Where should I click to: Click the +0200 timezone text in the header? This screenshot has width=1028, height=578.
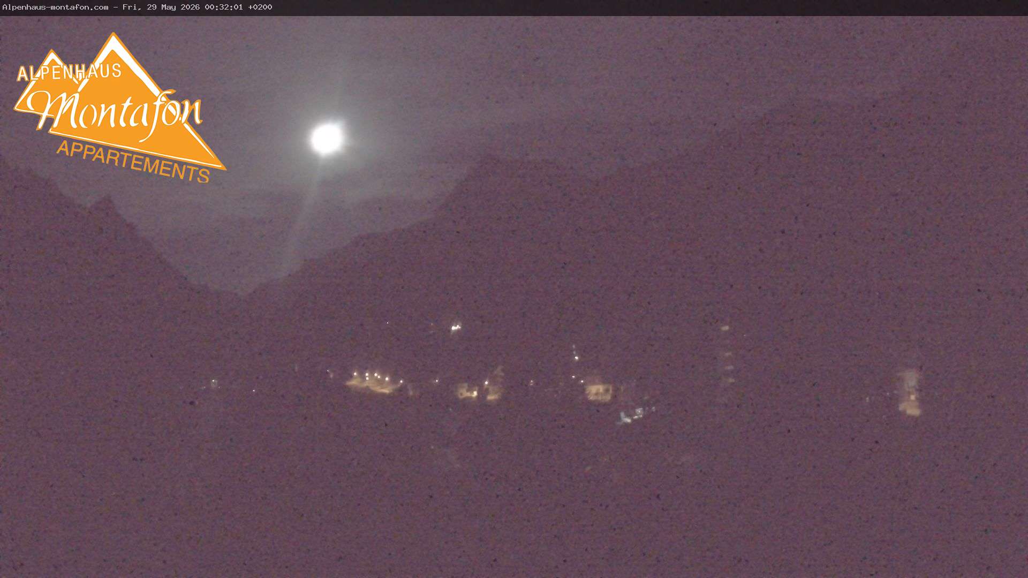pos(260,7)
